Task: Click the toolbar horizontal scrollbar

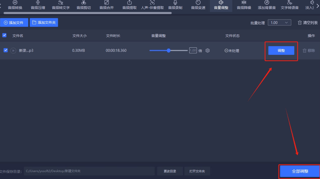Action: [x=88, y=13]
